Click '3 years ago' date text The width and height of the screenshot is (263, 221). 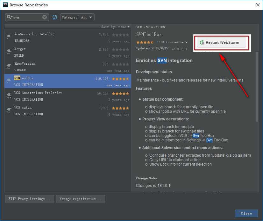118,100
